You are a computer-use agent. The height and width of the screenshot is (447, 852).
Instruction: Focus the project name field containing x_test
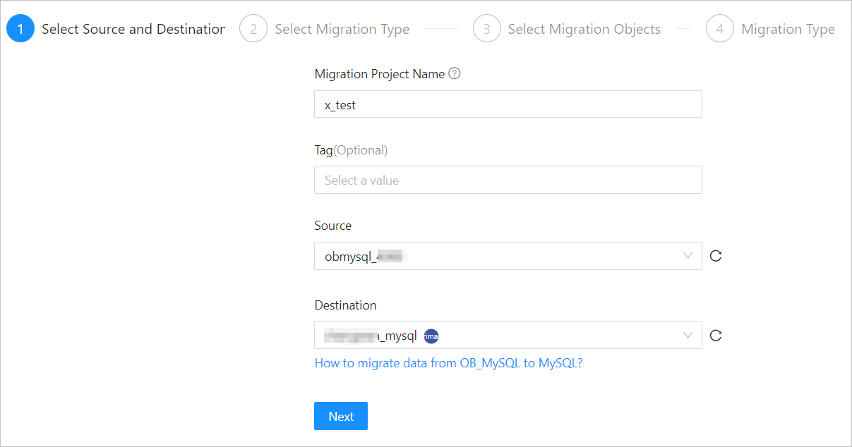point(508,104)
